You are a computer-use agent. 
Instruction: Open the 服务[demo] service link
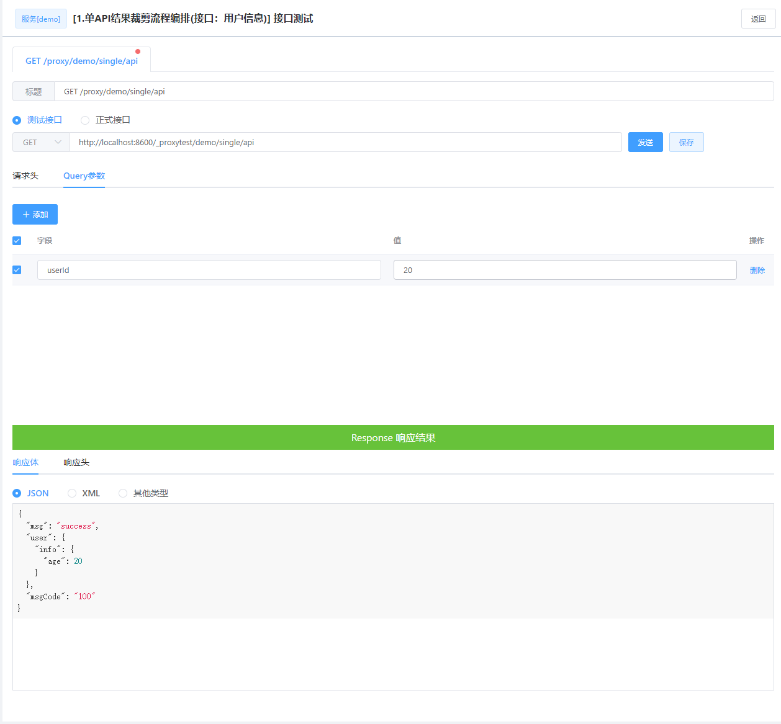(x=40, y=19)
